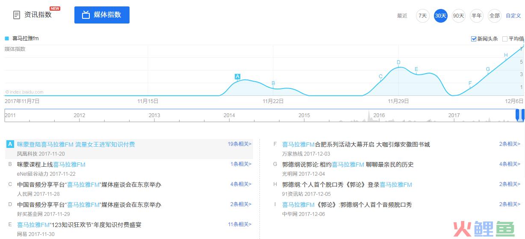525x239 pixels.
Task: Click chart marker C
Action: [x=380, y=77]
